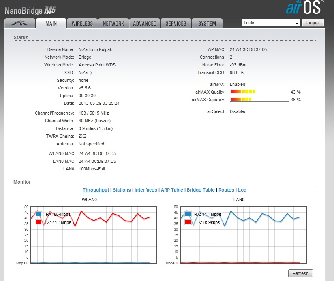Click wireless mode 'Access Point WDS'
This screenshot has width=334, height=281.
(97, 65)
